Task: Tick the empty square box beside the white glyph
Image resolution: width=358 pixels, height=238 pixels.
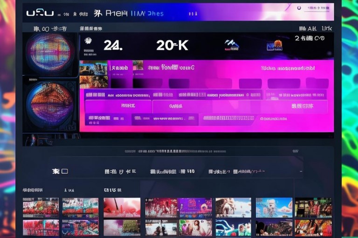Action: 65,171
